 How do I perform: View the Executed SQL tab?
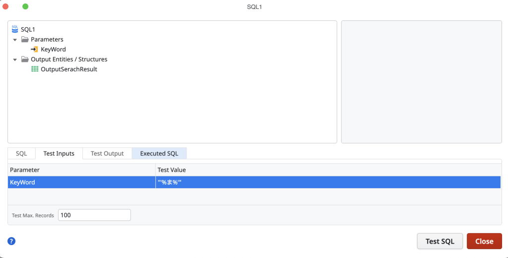click(x=159, y=154)
